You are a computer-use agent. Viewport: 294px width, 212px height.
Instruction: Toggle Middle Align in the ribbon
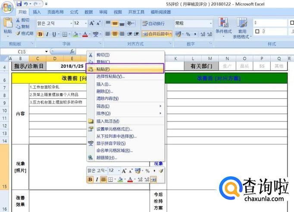pos(115,23)
